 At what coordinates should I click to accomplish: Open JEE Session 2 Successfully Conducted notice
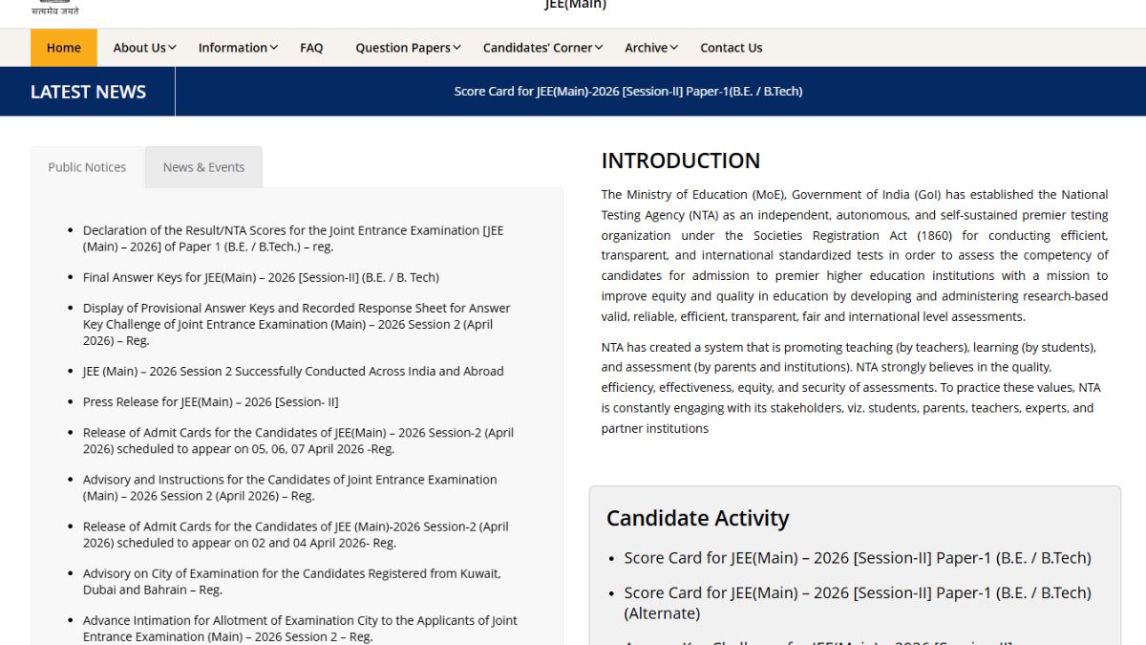tap(292, 371)
